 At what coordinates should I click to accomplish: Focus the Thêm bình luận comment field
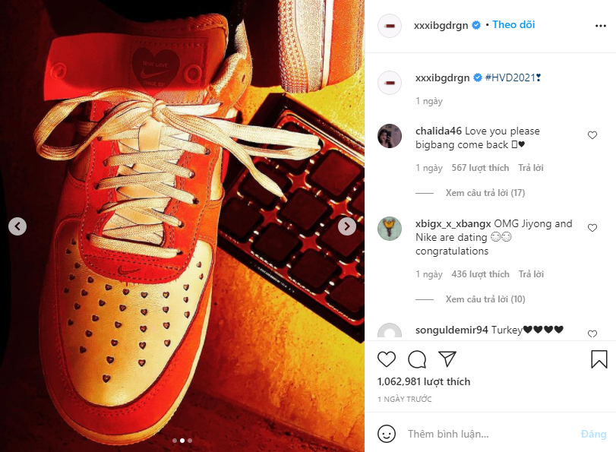point(490,434)
